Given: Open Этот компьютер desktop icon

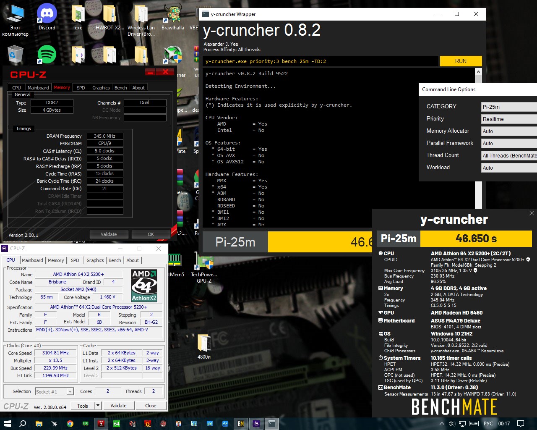Looking at the screenshot, I should pos(16,19).
